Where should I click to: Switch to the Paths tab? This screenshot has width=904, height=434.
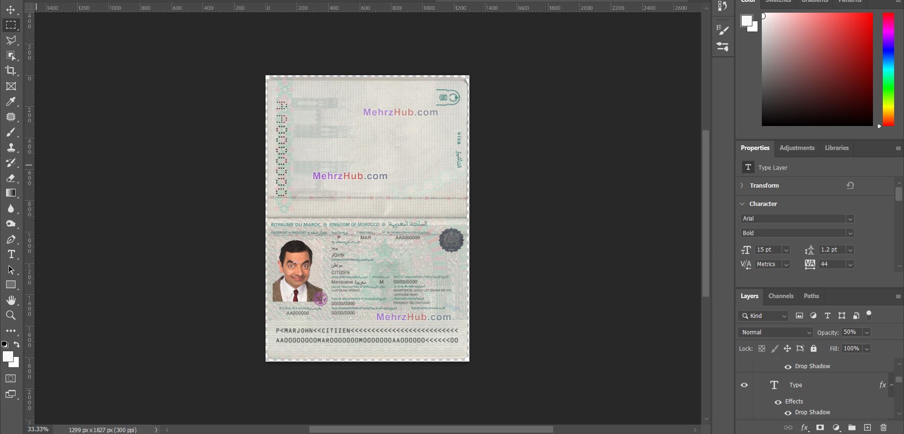811,296
